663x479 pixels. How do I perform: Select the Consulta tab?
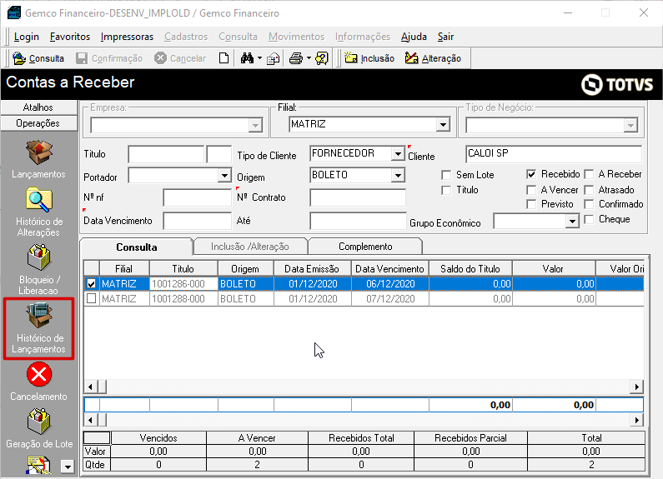(137, 247)
